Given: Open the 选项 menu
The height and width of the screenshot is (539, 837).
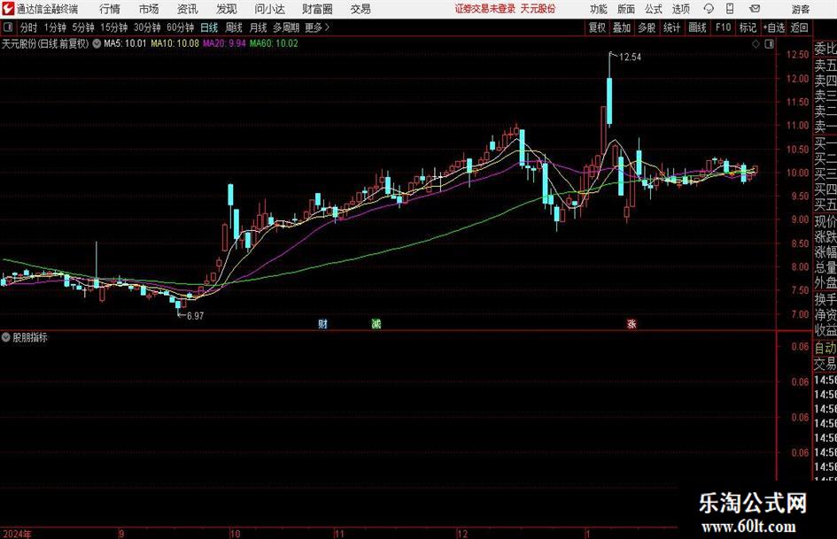Looking at the screenshot, I should click(x=681, y=9).
